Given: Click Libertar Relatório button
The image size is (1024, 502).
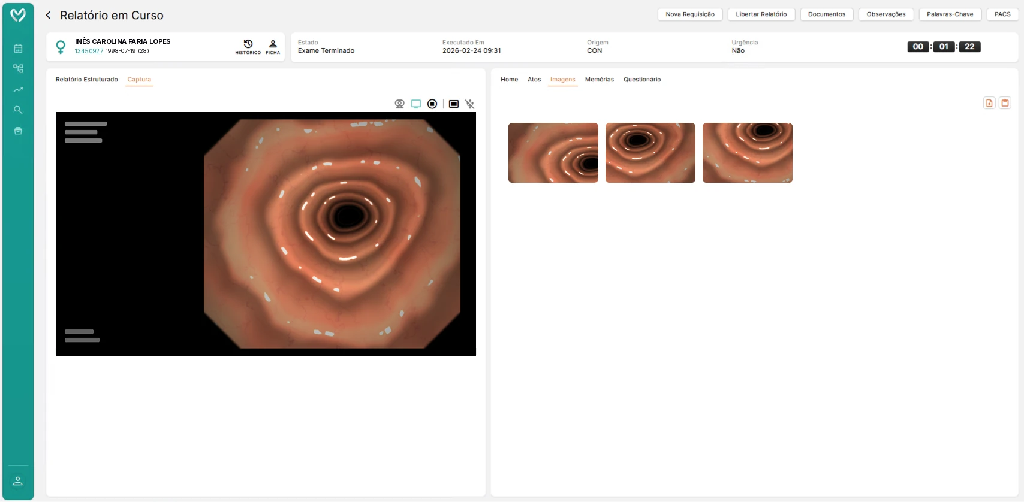Looking at the screenshot, I should tap(761, 14).
